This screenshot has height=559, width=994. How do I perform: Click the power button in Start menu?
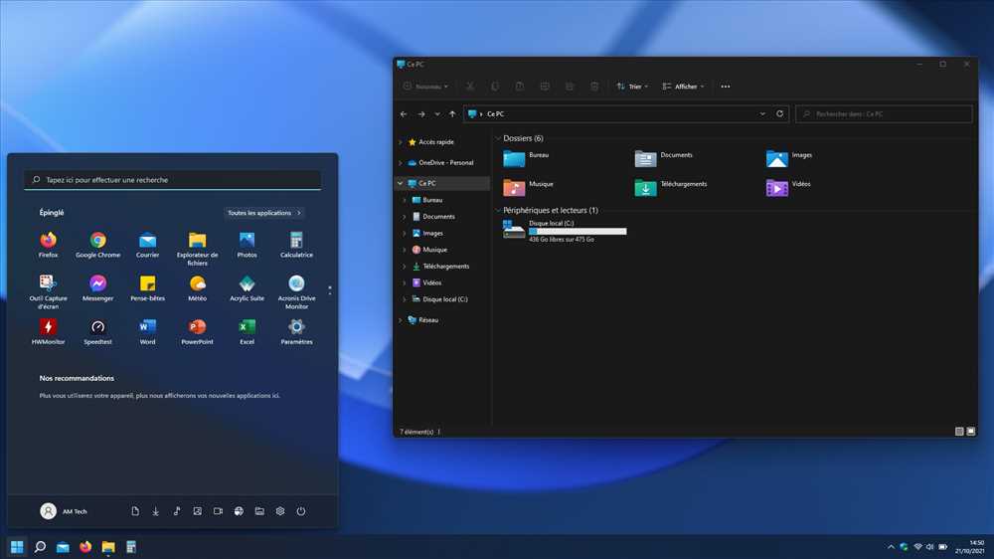(x=301, y=511)
